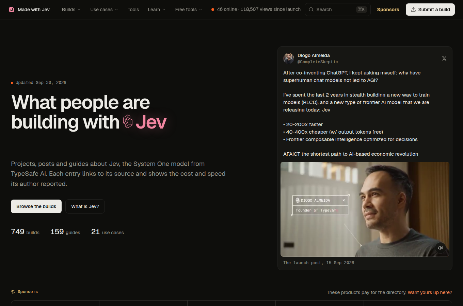Image resolution: width=463 pixels, height=306 pixels.
Task: Click the @CompleteSkeptic handle
Action: point(318,62)
